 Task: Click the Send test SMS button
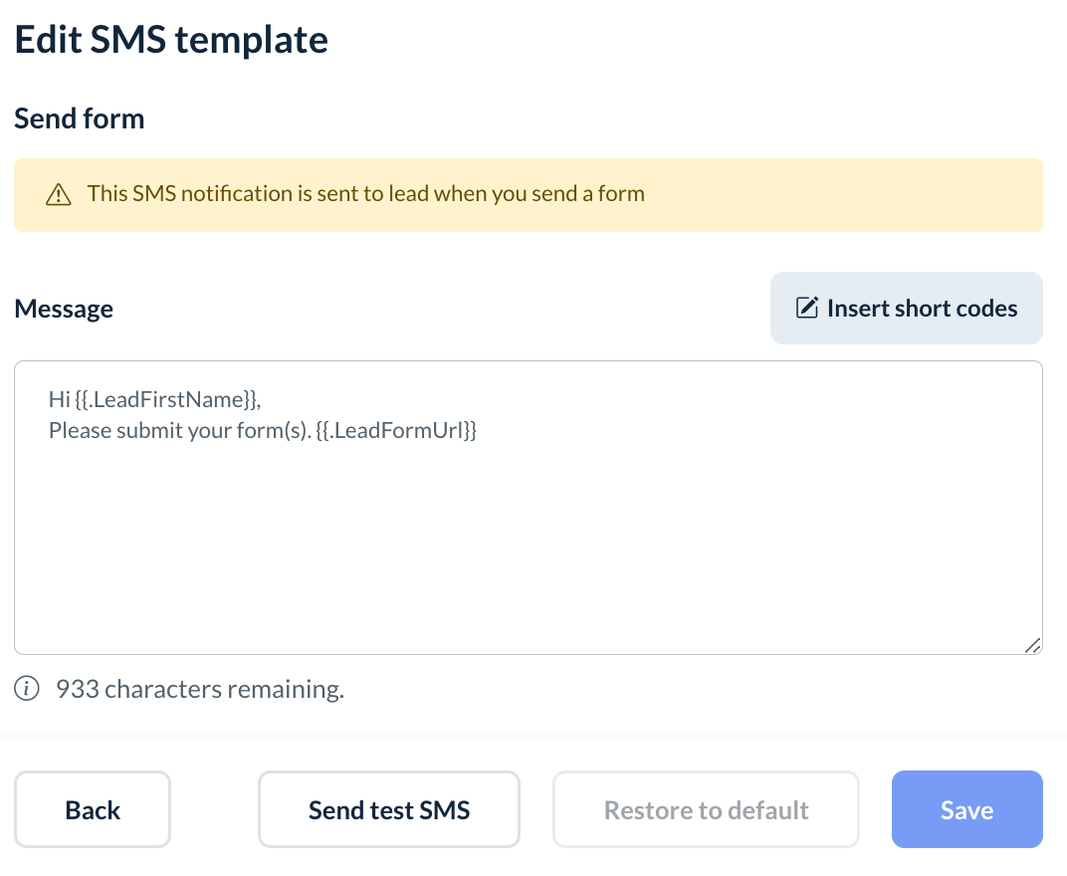pyautogui.click(x=389, y=809)
